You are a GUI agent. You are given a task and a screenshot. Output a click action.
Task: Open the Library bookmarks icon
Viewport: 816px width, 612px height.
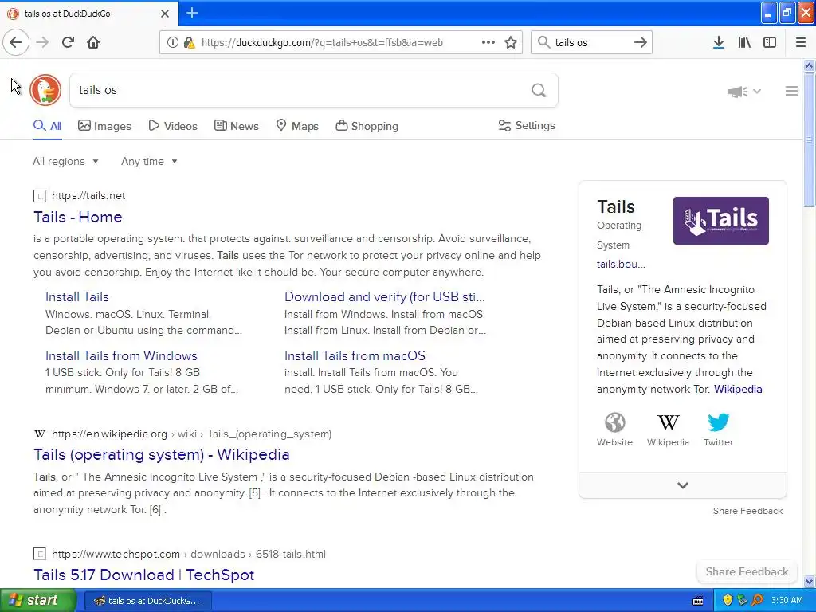click(x=744, y=42)
